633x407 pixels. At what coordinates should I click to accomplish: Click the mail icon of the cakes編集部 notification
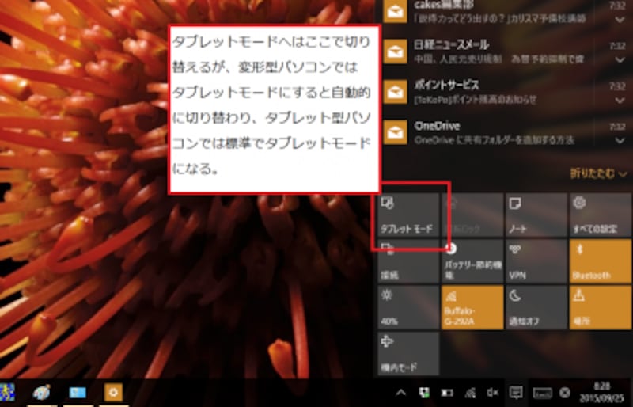[395, 11]
